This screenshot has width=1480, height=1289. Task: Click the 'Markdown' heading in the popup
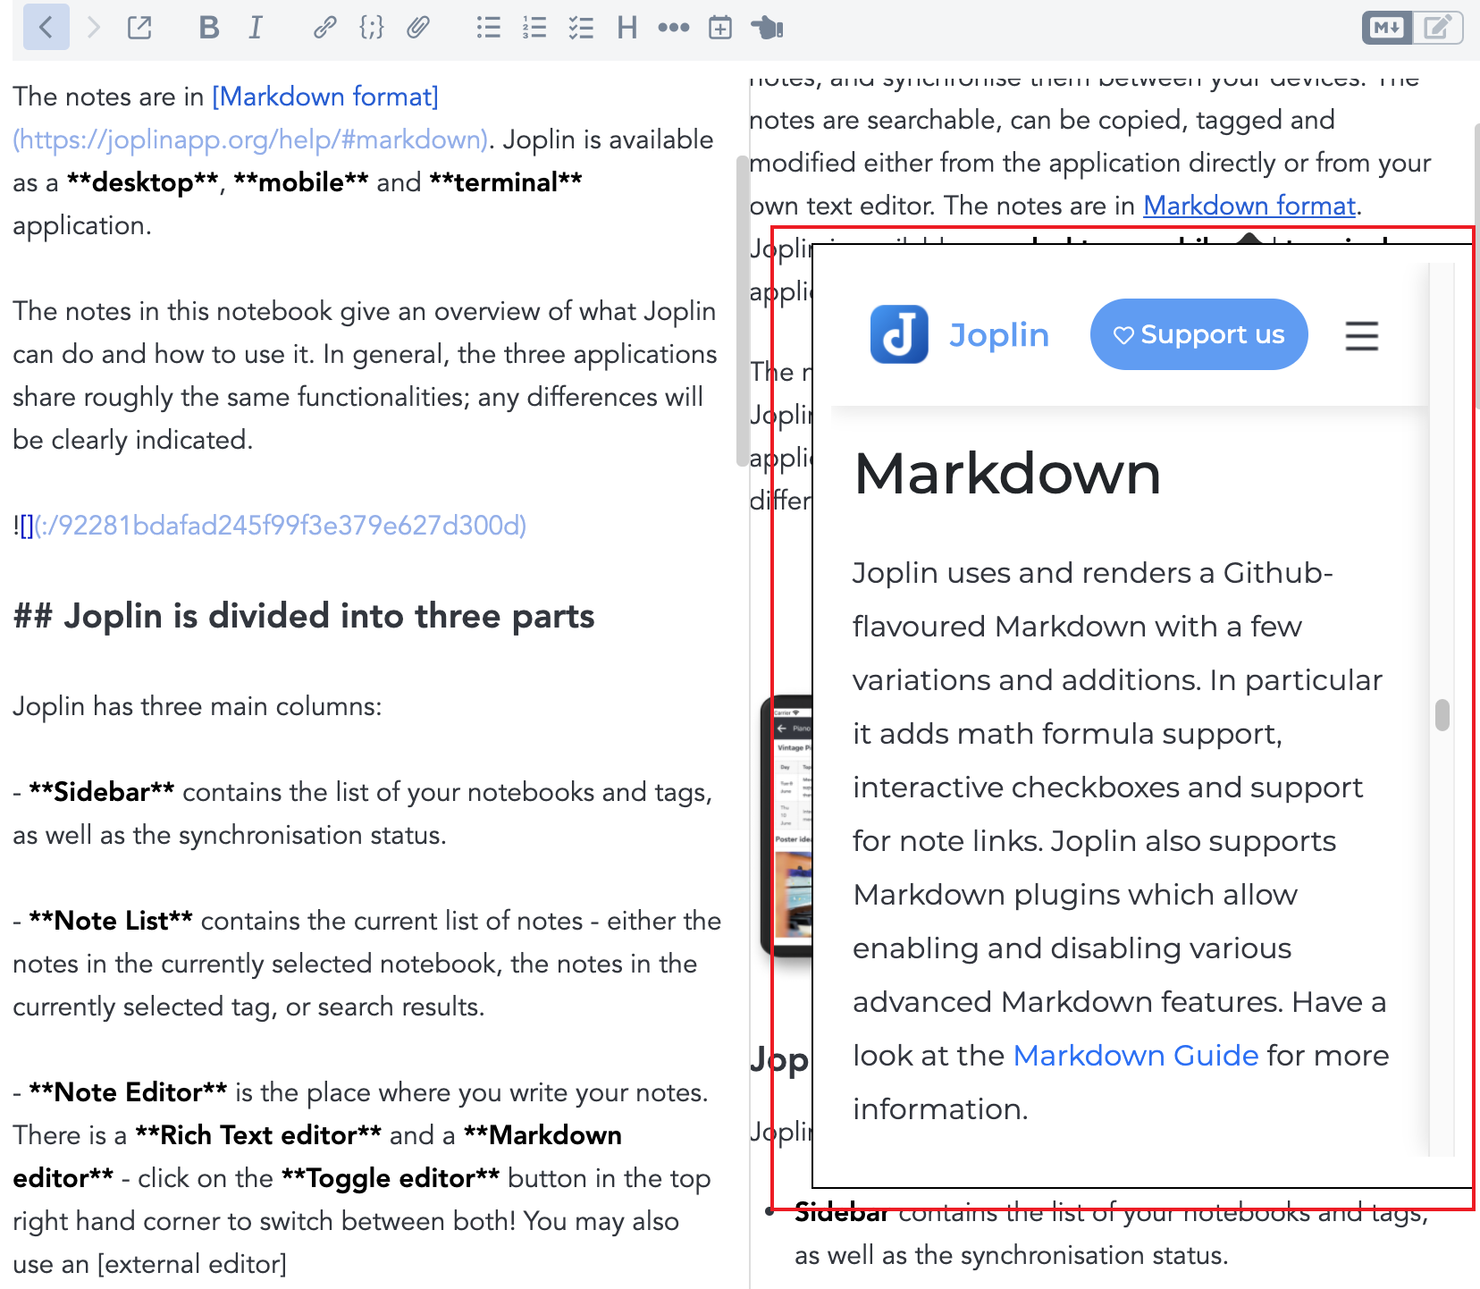pyautogui.click(x=1007, y=473)
